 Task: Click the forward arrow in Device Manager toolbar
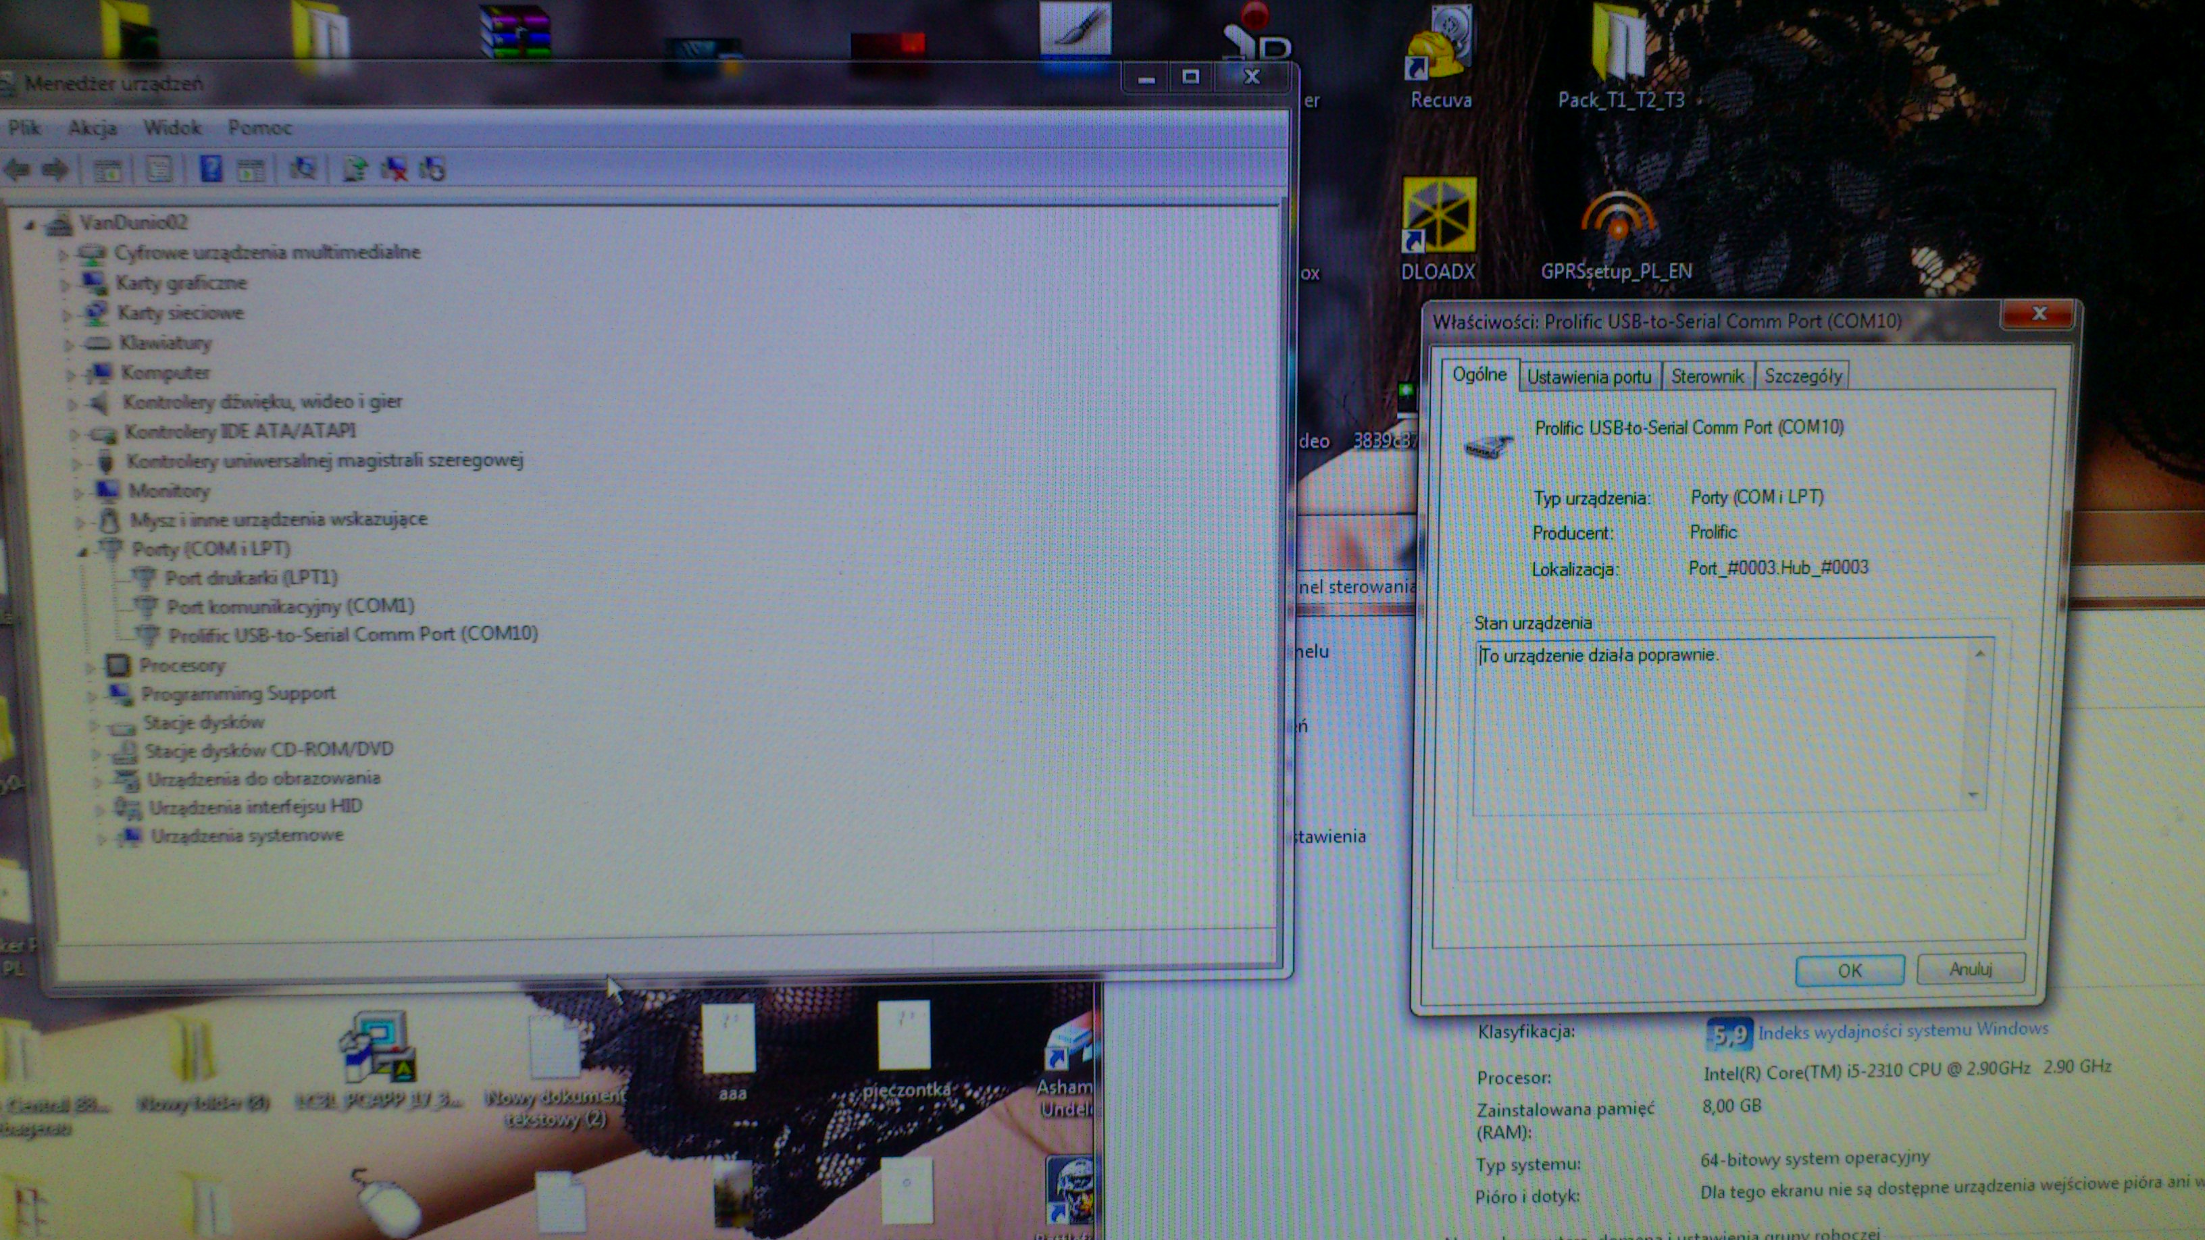55,169
